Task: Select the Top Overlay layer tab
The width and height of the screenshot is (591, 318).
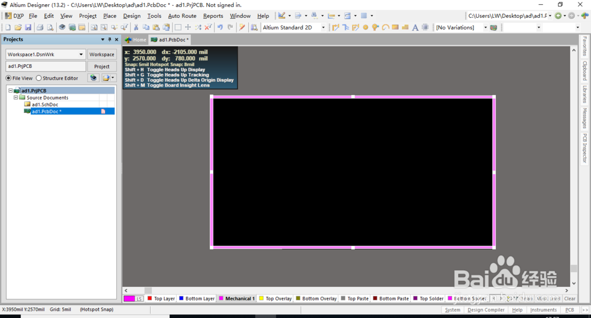Action: click(275, 299)
